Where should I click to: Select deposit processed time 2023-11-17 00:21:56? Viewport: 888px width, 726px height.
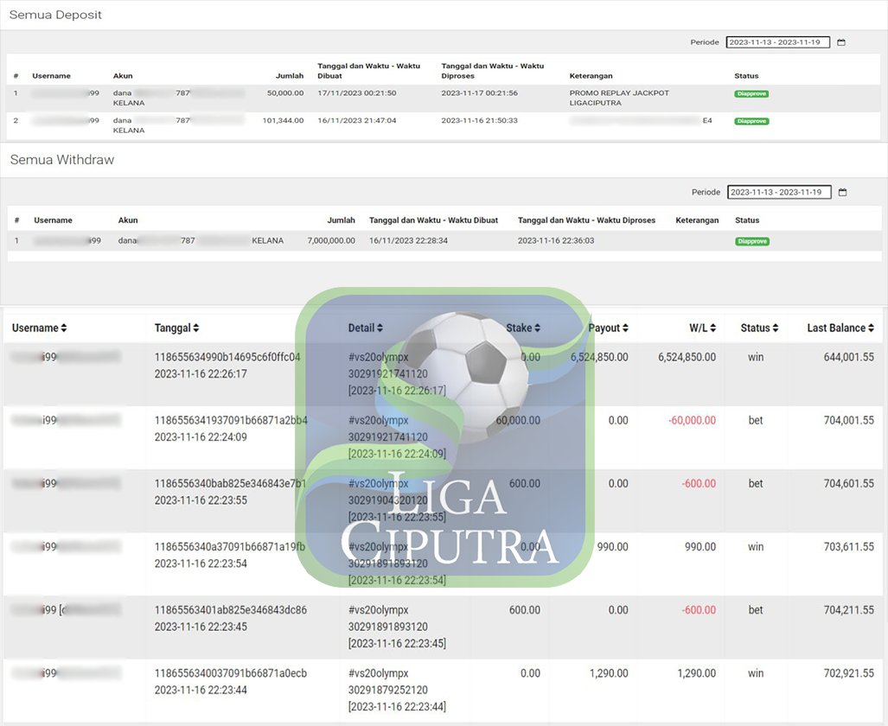(x=479, y=92)
